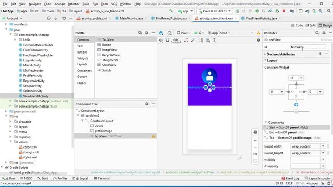The height and width of the screenshot is (187, 333).
Task: Expand the drawable folder in project tree
Action: (x=10, y=122)
